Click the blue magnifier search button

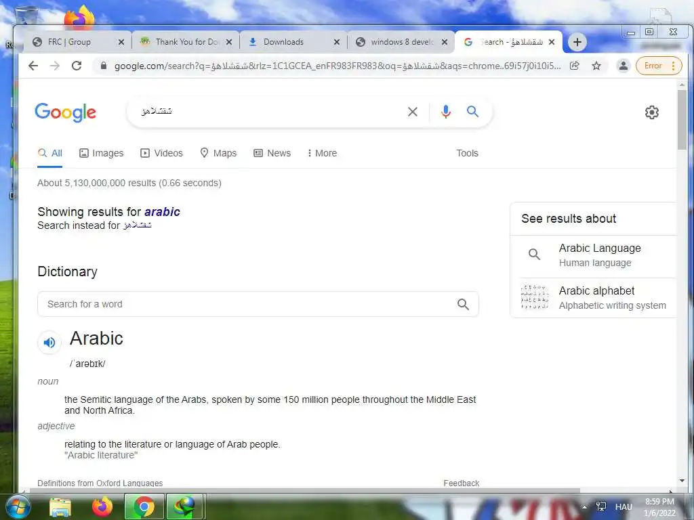click(x=472, y=112)
